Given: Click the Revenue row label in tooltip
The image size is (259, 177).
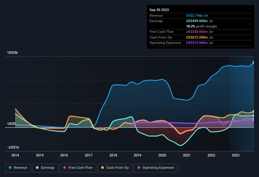Looking at the screenshot, I should pos(156,15).
